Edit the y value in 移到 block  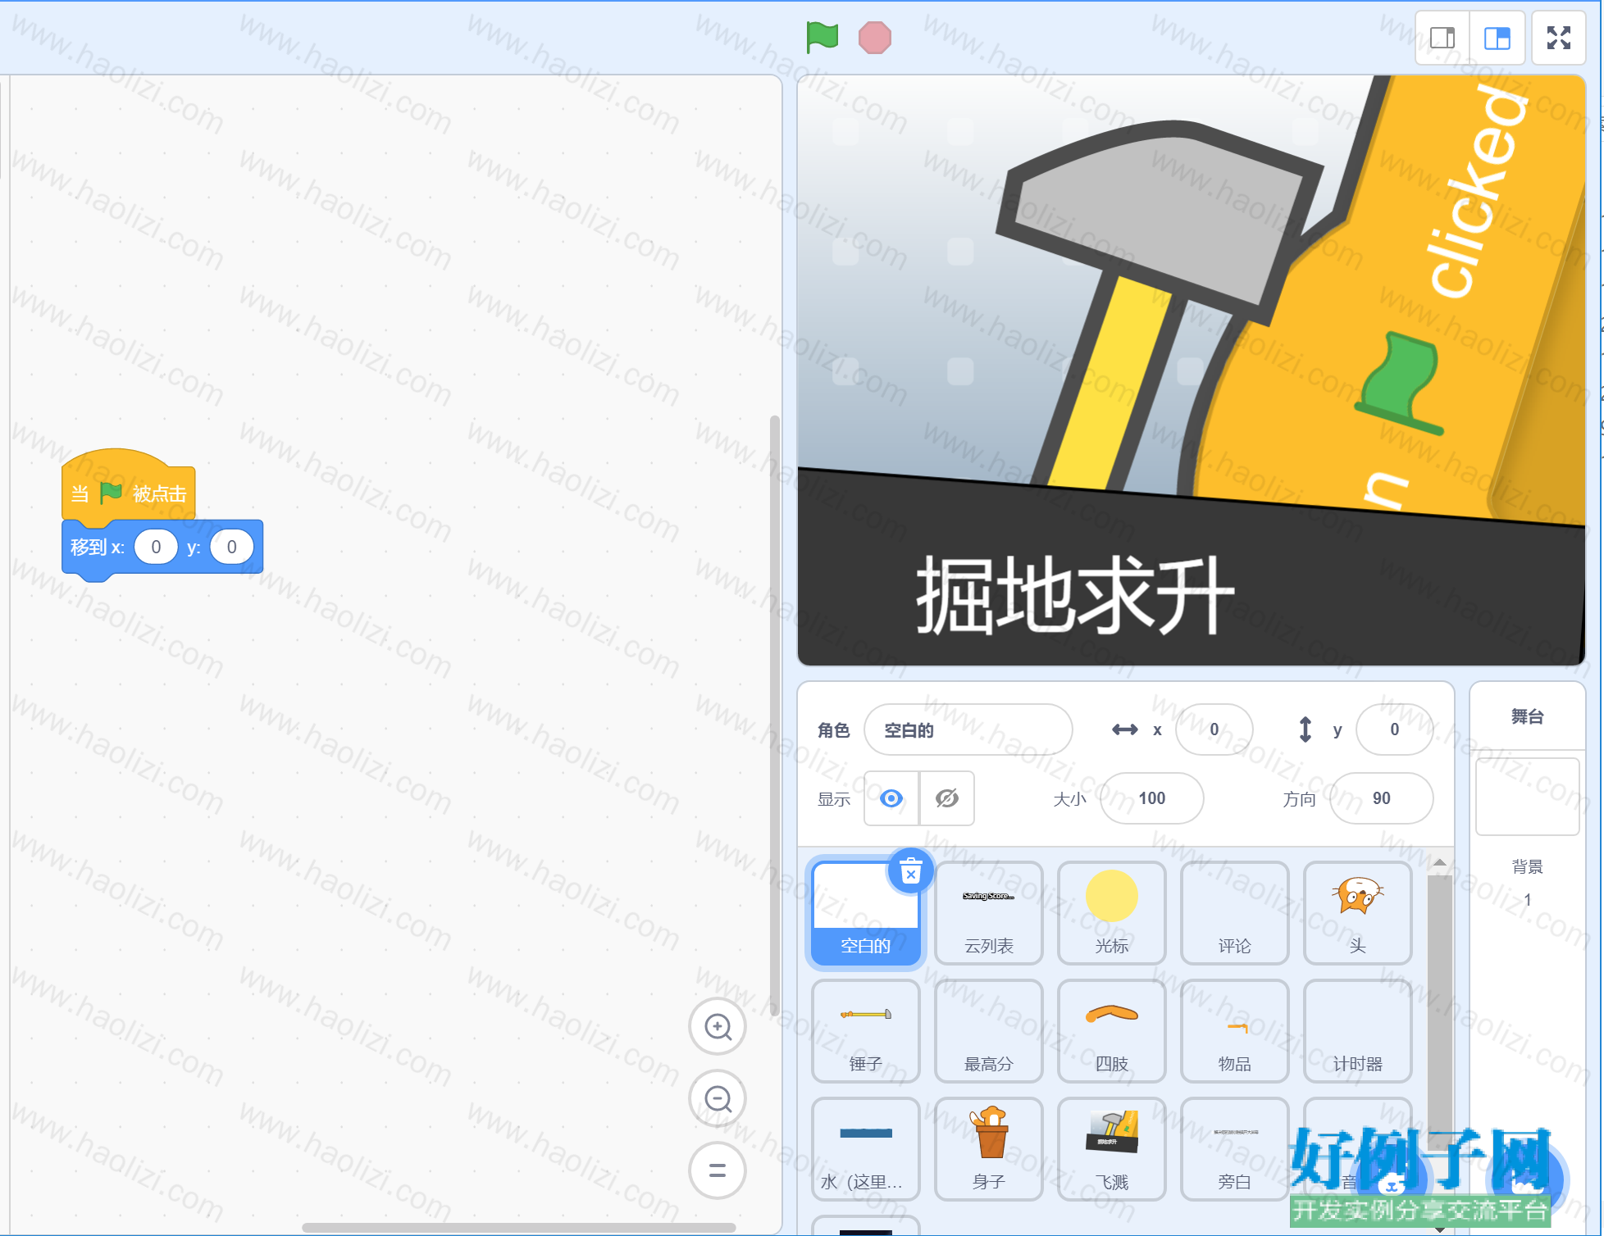(x=231, y=547)
